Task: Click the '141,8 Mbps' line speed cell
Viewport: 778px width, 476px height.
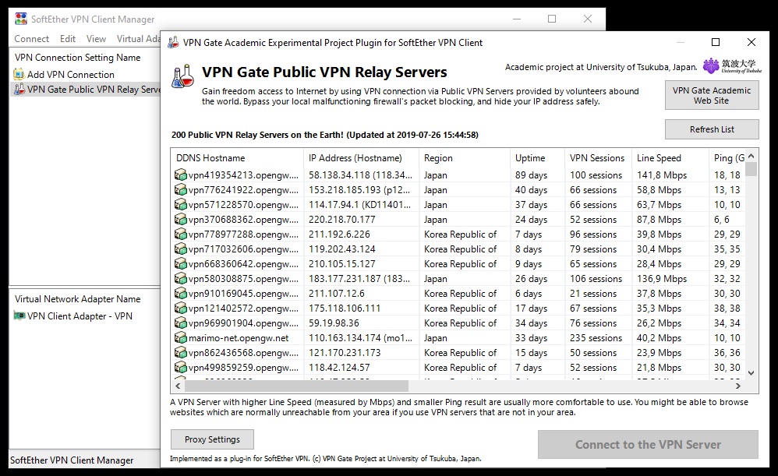Action: (x=662, y=175)
